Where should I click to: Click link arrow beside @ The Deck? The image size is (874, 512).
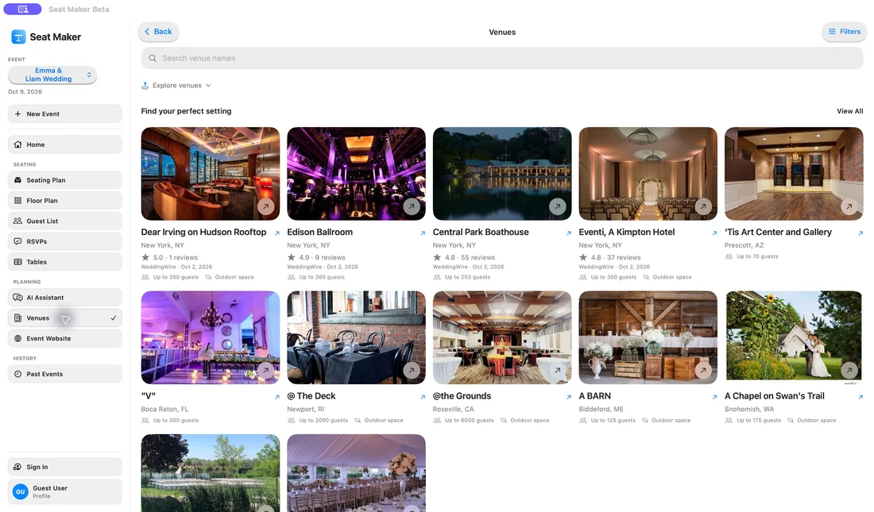(x=423, y=397)
